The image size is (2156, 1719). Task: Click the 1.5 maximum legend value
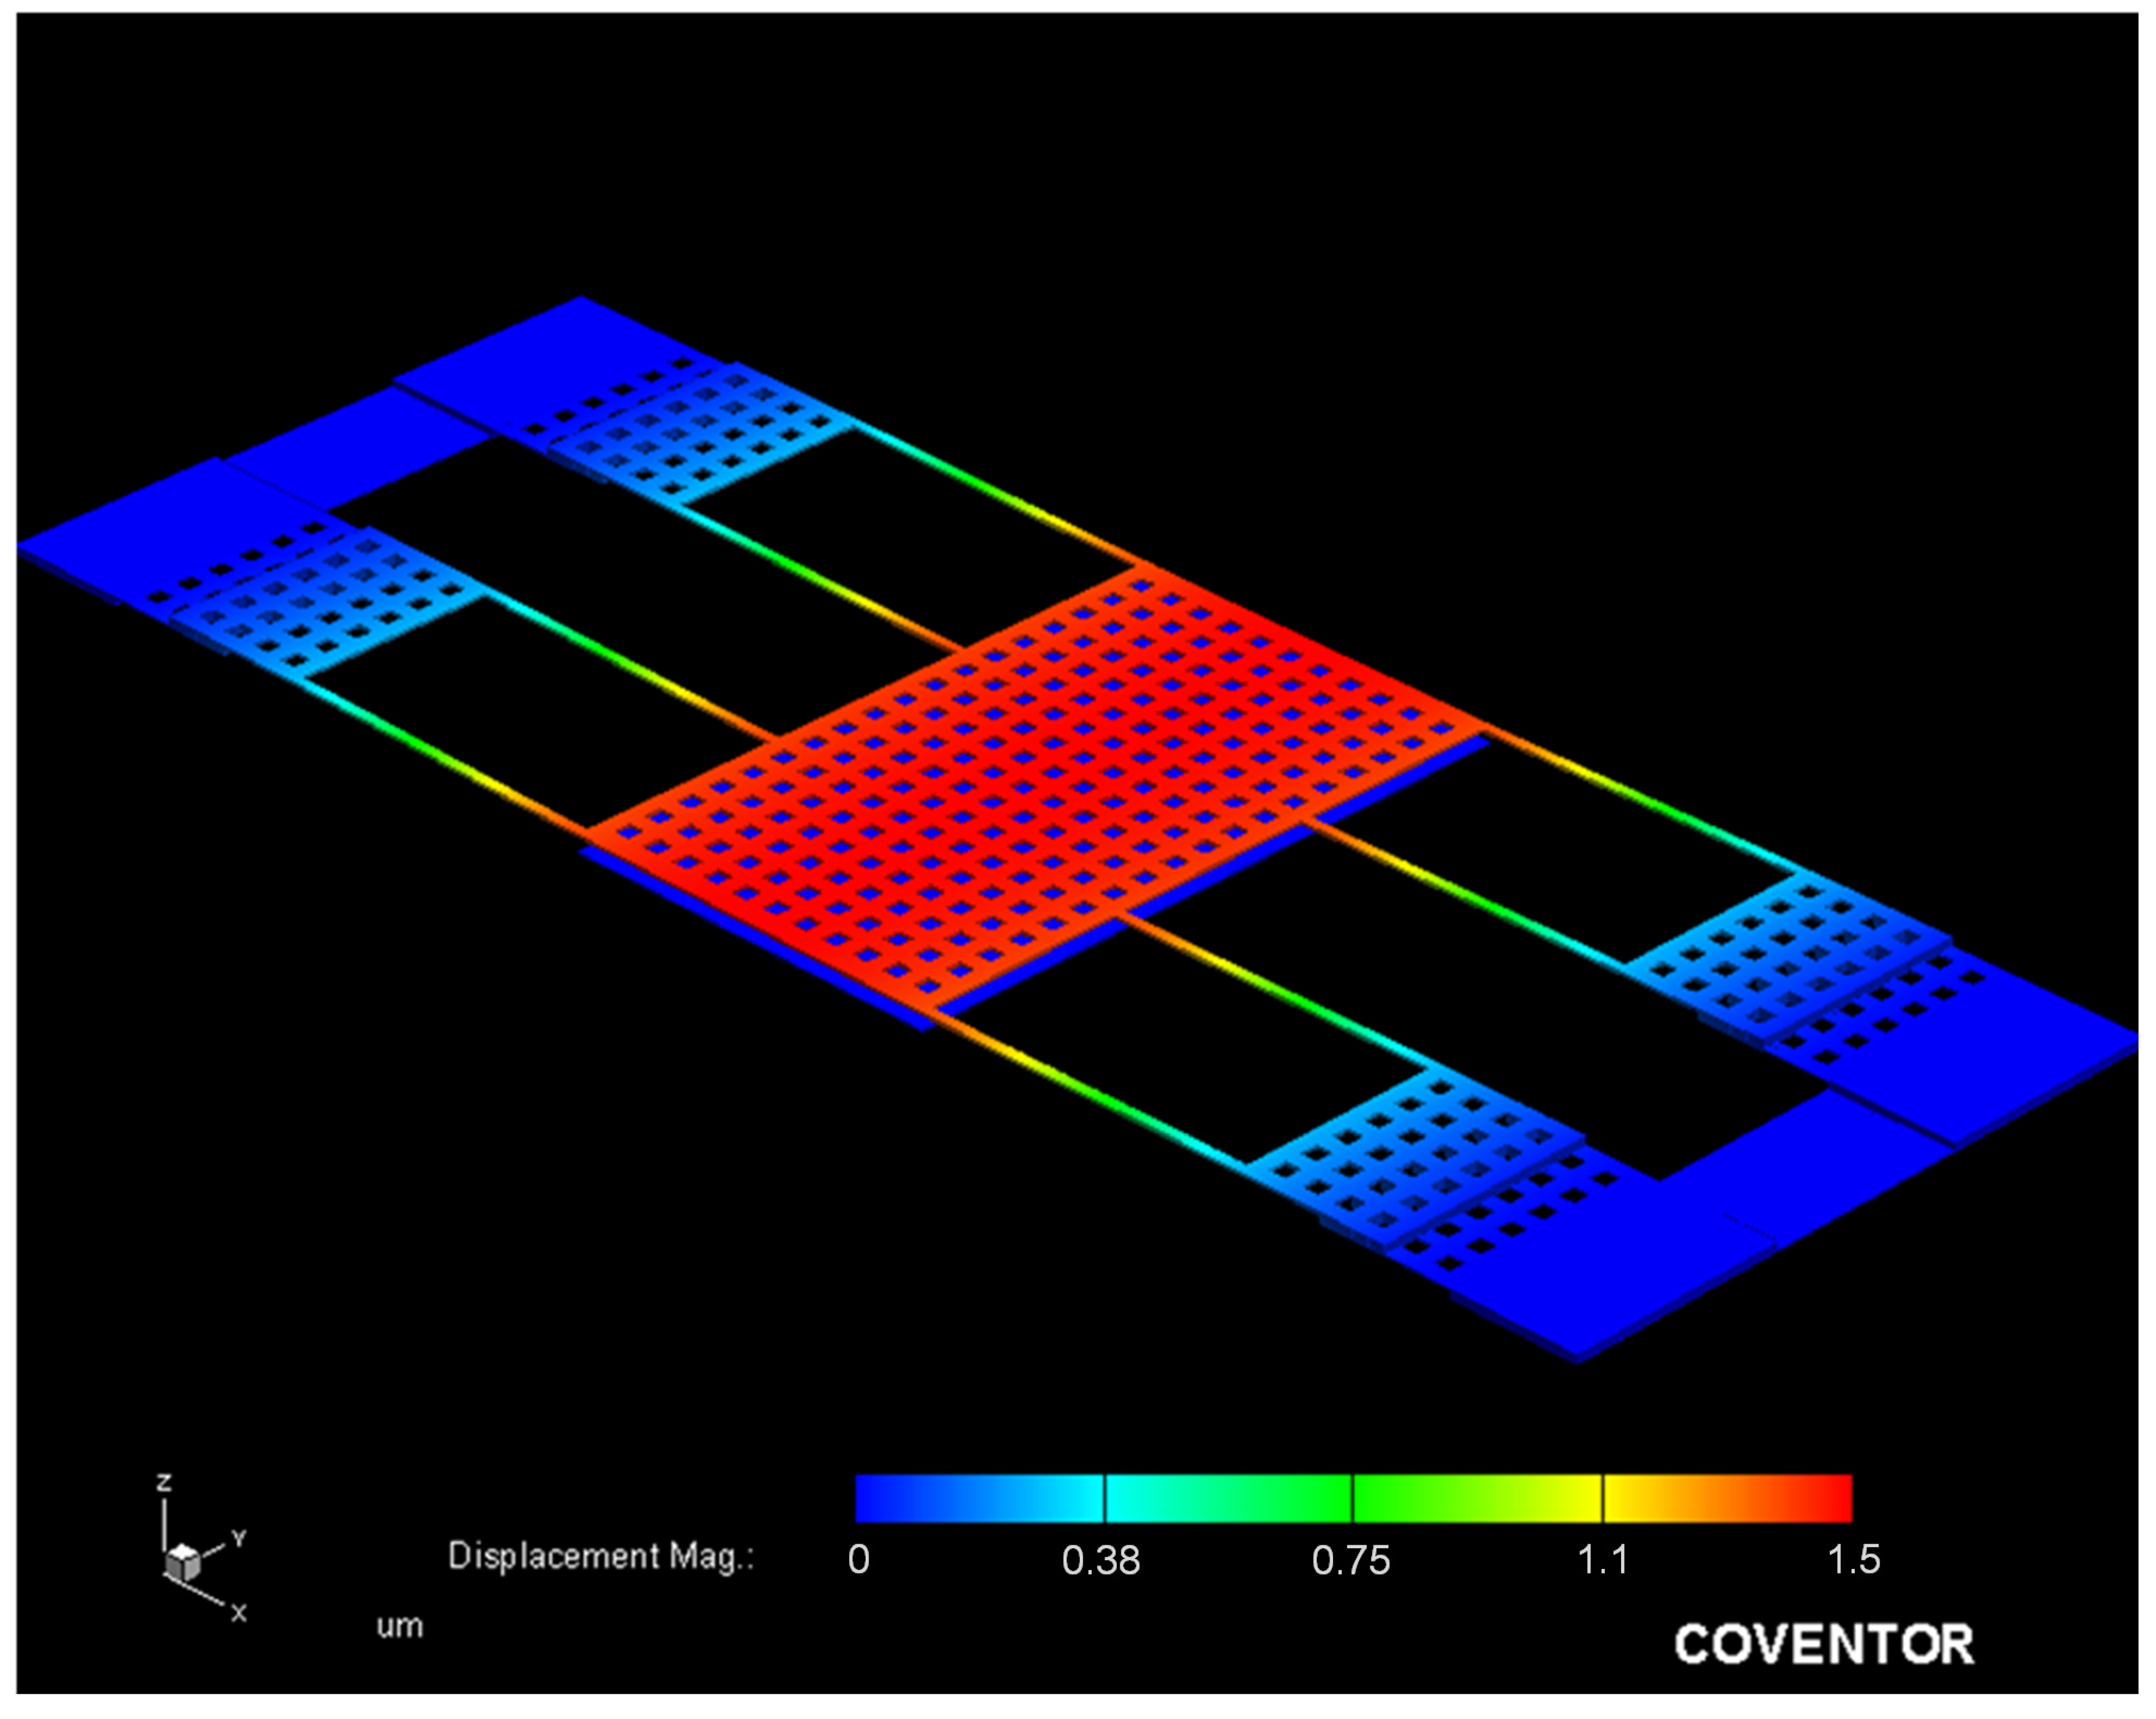(x=1853, y=1560)
